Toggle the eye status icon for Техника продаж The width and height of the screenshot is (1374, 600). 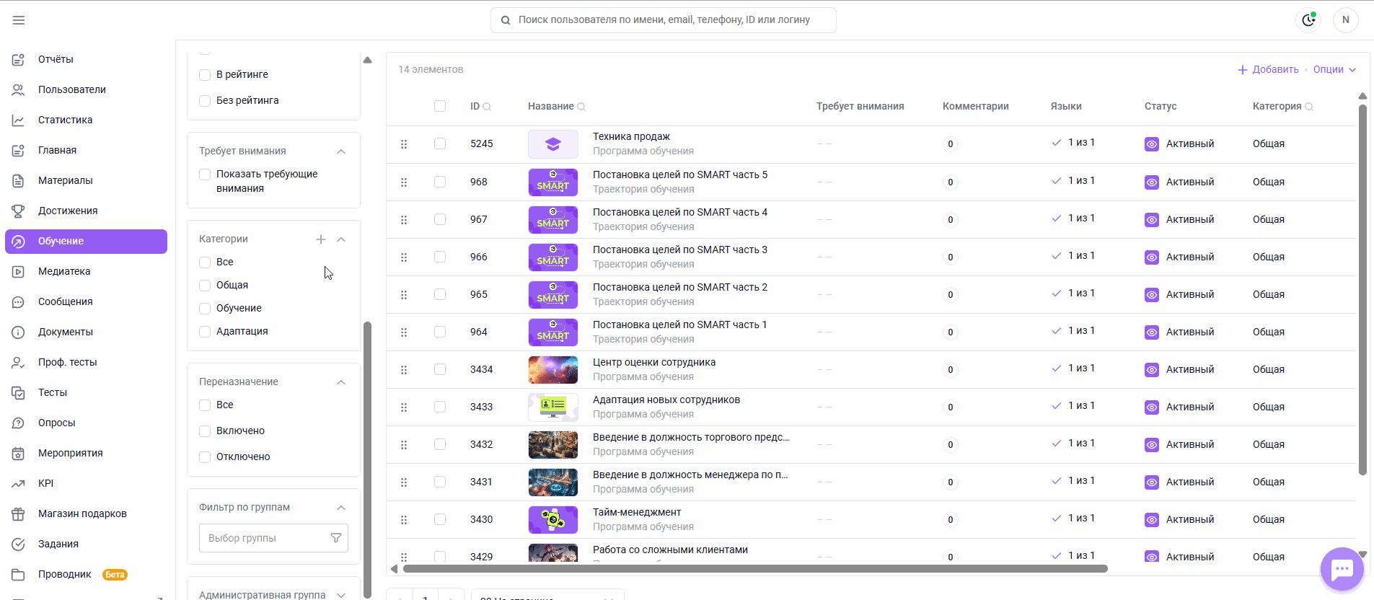(1152, 144)
